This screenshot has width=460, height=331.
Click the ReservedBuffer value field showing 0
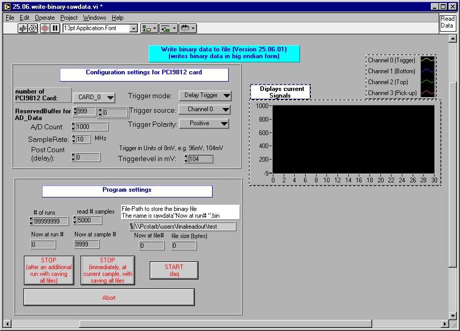click(115, 112)
